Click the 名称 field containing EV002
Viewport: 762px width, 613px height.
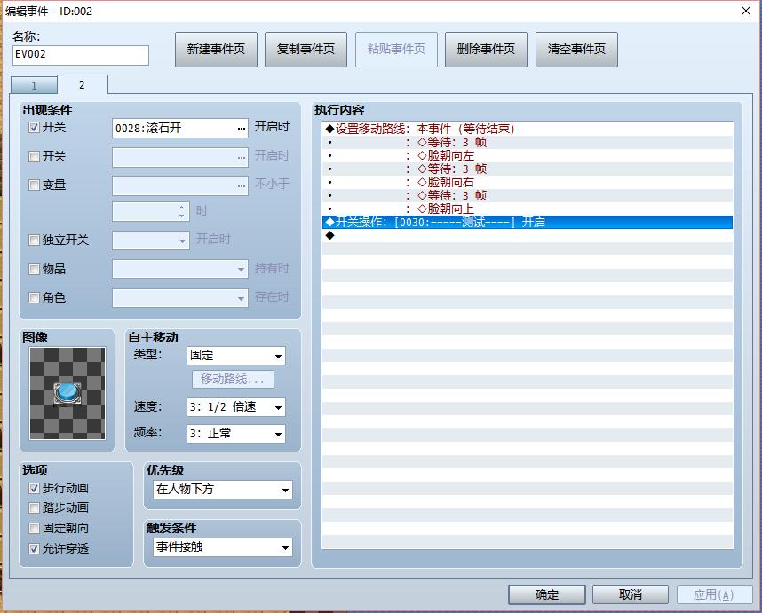pos(81,55)
